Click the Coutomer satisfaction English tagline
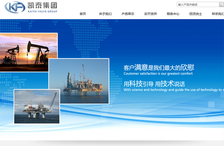This screenshot has width=224, height=146. [x=158, y=74]
